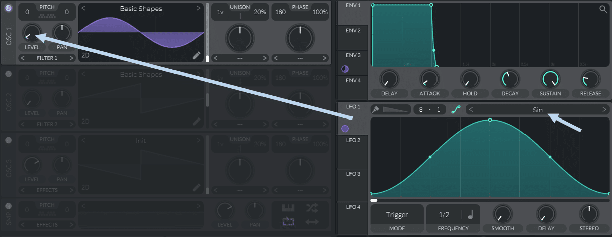This screenshot has width=612, height=237.
Task: Click the envelope SUSTAIN knob
Action: [x=550, y=78]
